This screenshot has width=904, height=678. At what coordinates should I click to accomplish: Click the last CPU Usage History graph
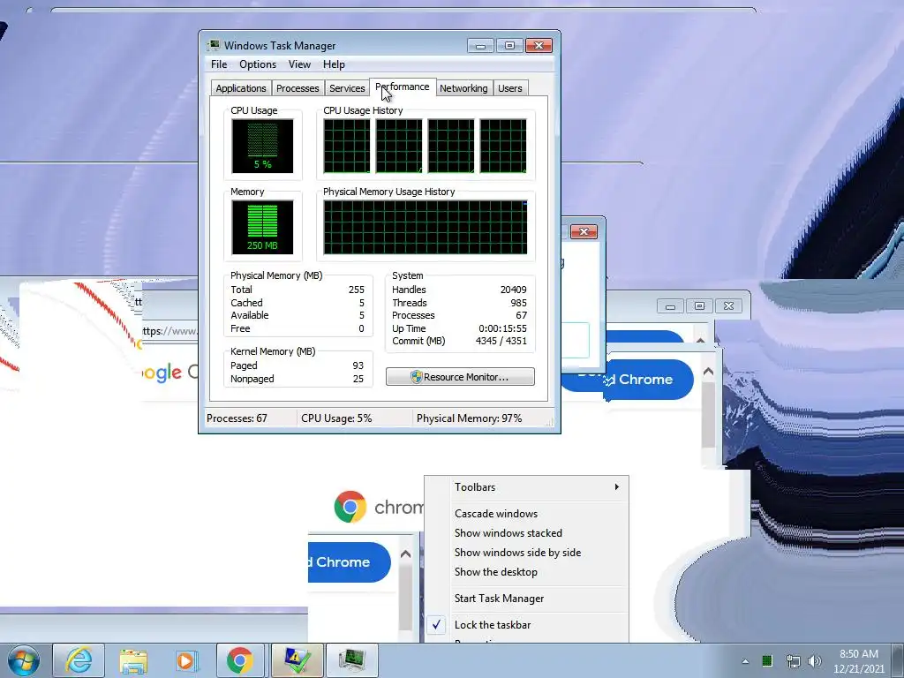pos(503,146)
